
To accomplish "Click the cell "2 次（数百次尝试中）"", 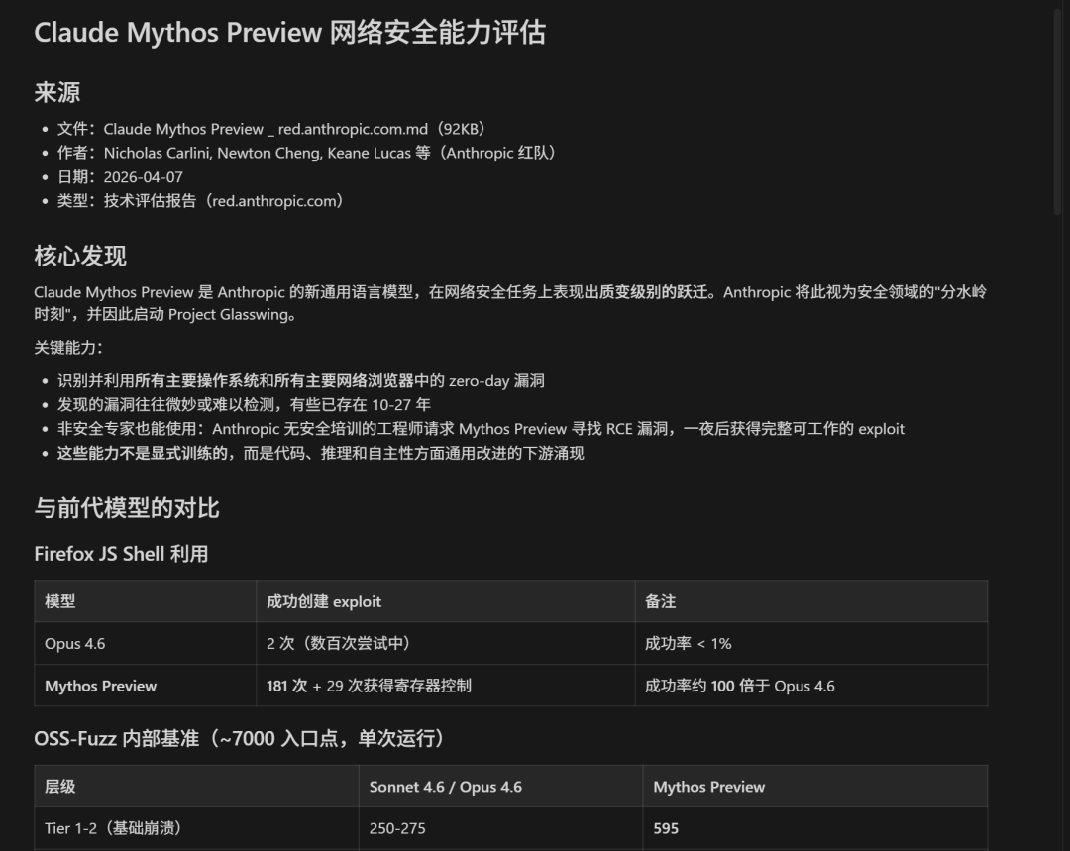I will 446,644.
